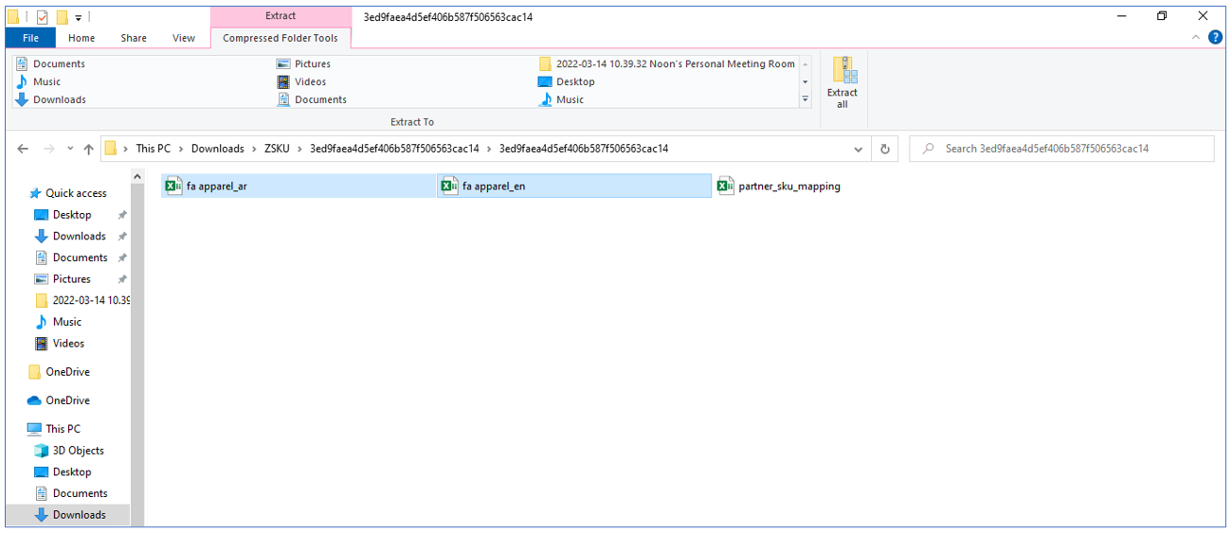
Task: Go up one folder level arrow
Action: [88, 149]
